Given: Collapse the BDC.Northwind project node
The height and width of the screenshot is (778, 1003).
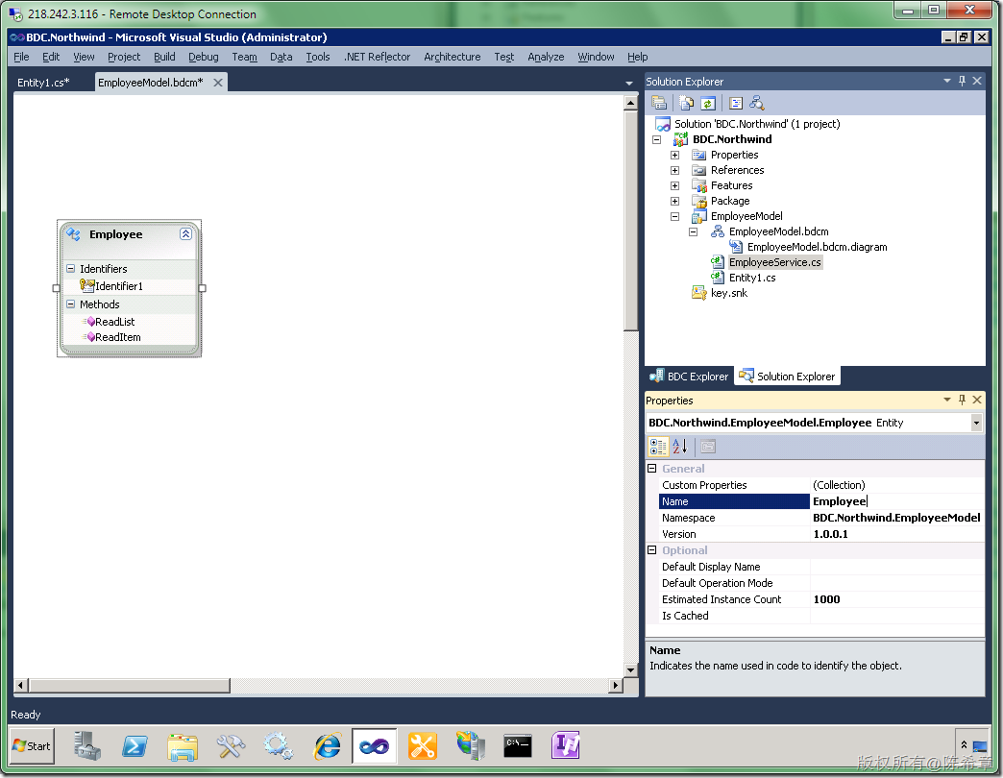Looking at the screenshot, I should [656, 139].
